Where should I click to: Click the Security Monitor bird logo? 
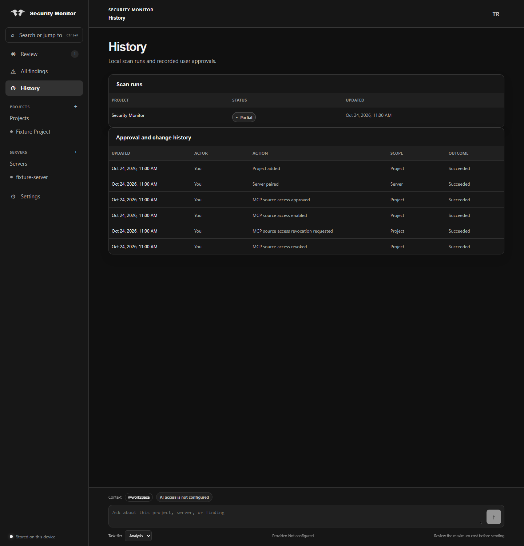[x=17, y=13]
